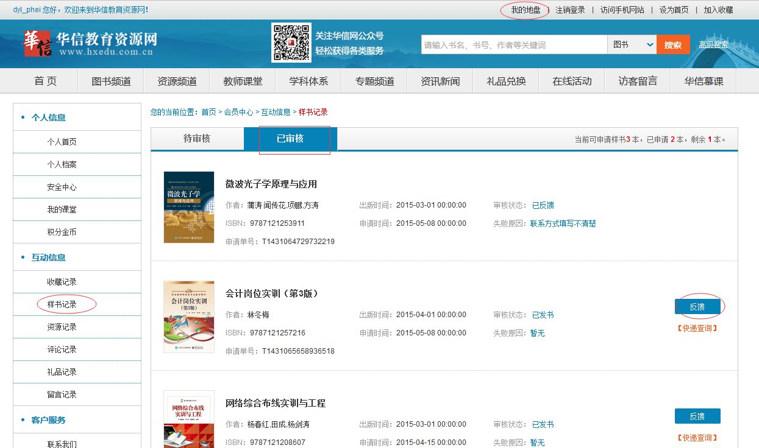
Task: Switch to the 待审核 tab
Action: click(x=197, y=139)
